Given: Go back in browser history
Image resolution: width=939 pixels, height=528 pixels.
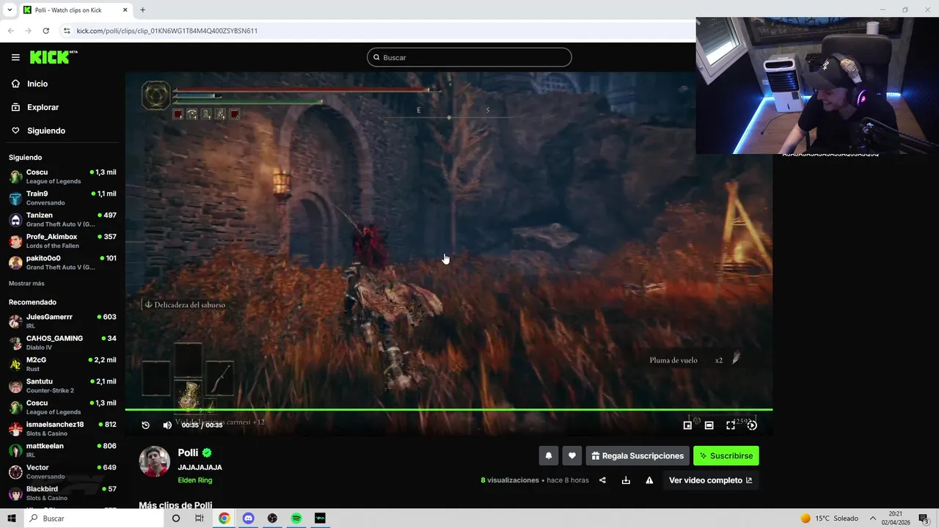Looking at the screenshot, I should click(x=10, y=31).
